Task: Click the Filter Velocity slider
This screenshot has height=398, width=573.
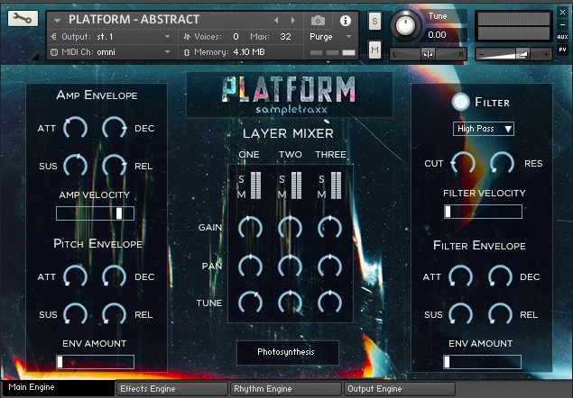Action: 483,212
